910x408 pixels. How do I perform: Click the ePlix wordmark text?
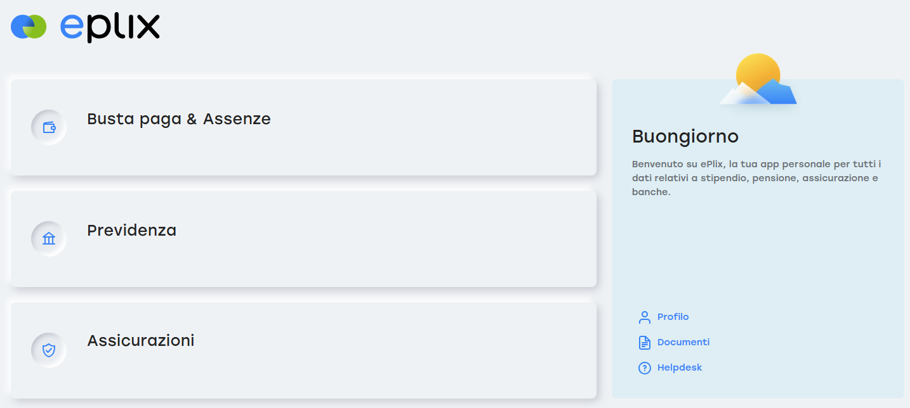[x=110, y=27]
